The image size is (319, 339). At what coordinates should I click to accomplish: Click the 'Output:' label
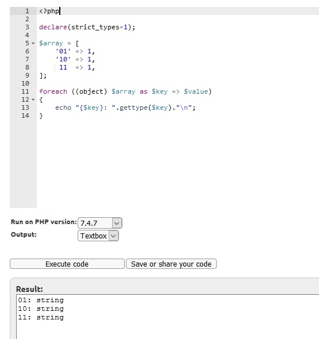[24, 234]
